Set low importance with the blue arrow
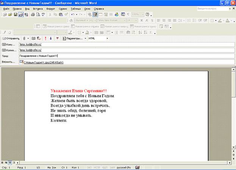Image resolution: width=236 pixels, height=170 pixels. pos(51,38)
